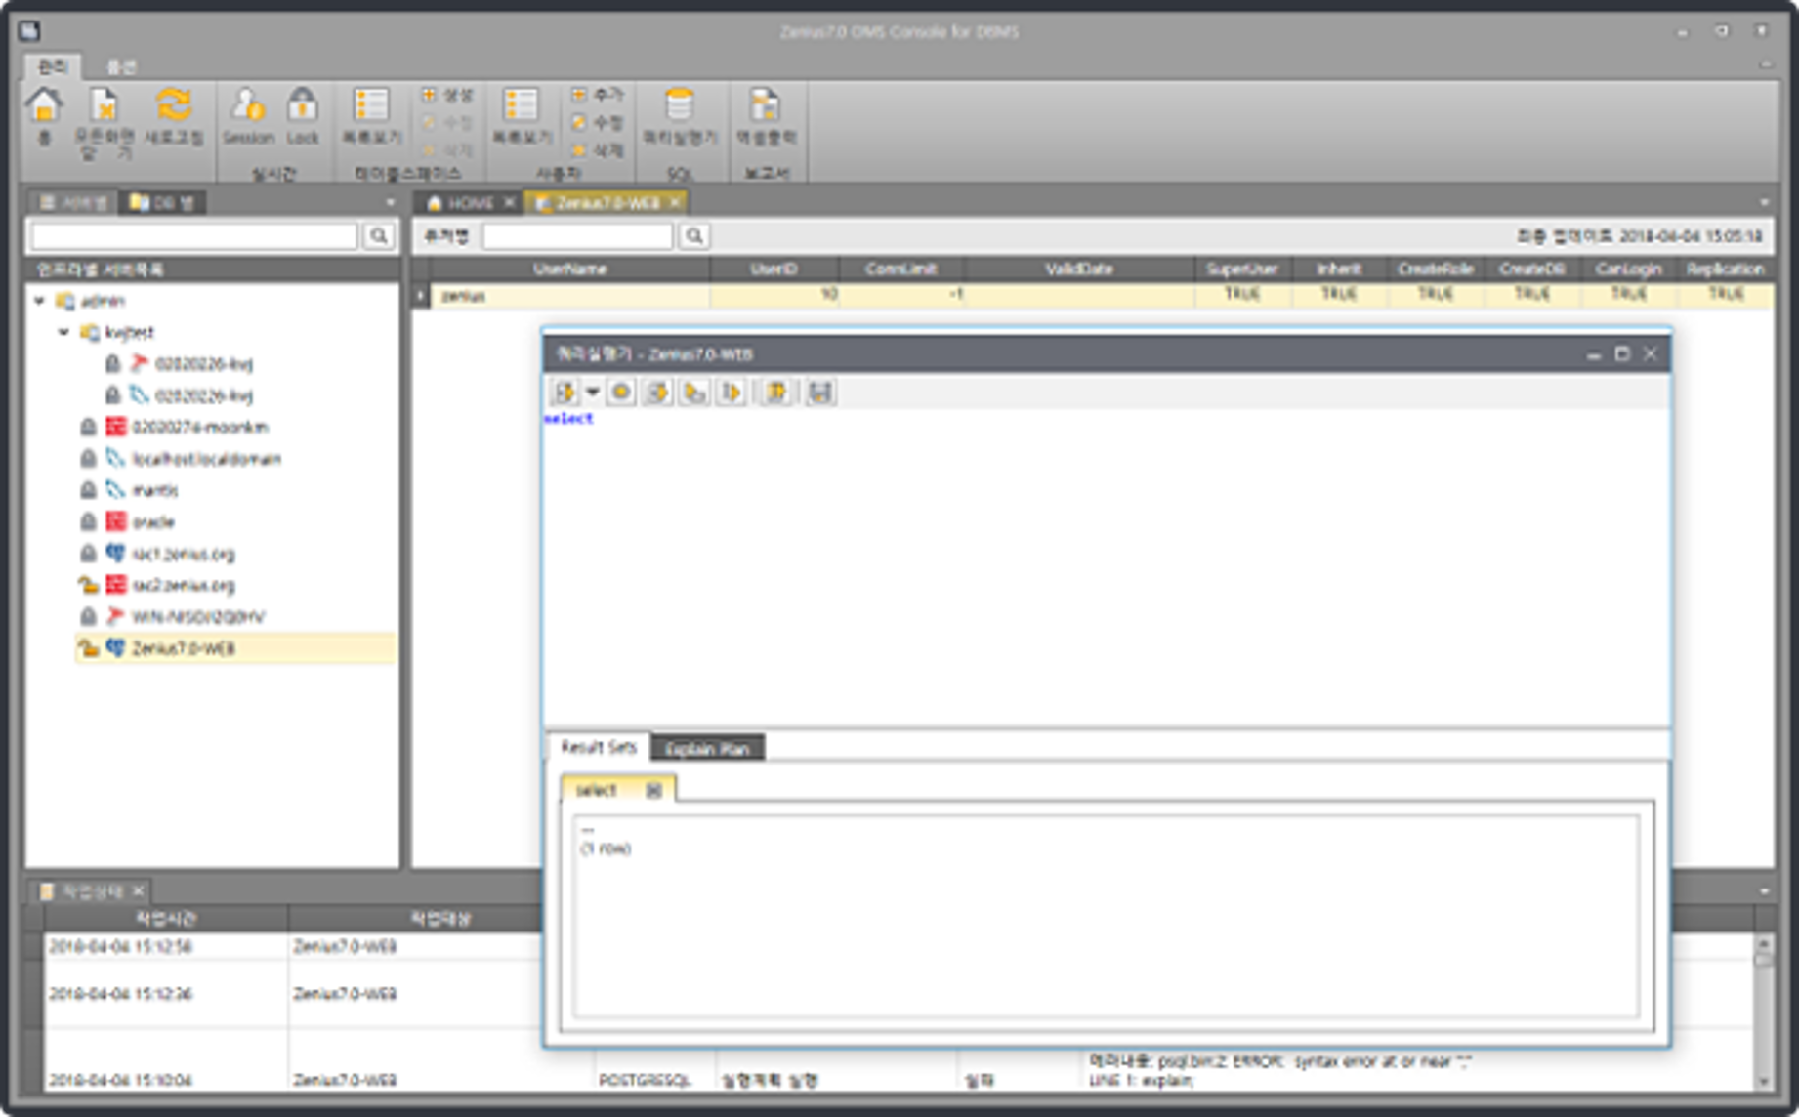
Task: Sort by the SuperUser column header
Action: pos(1241,269)
